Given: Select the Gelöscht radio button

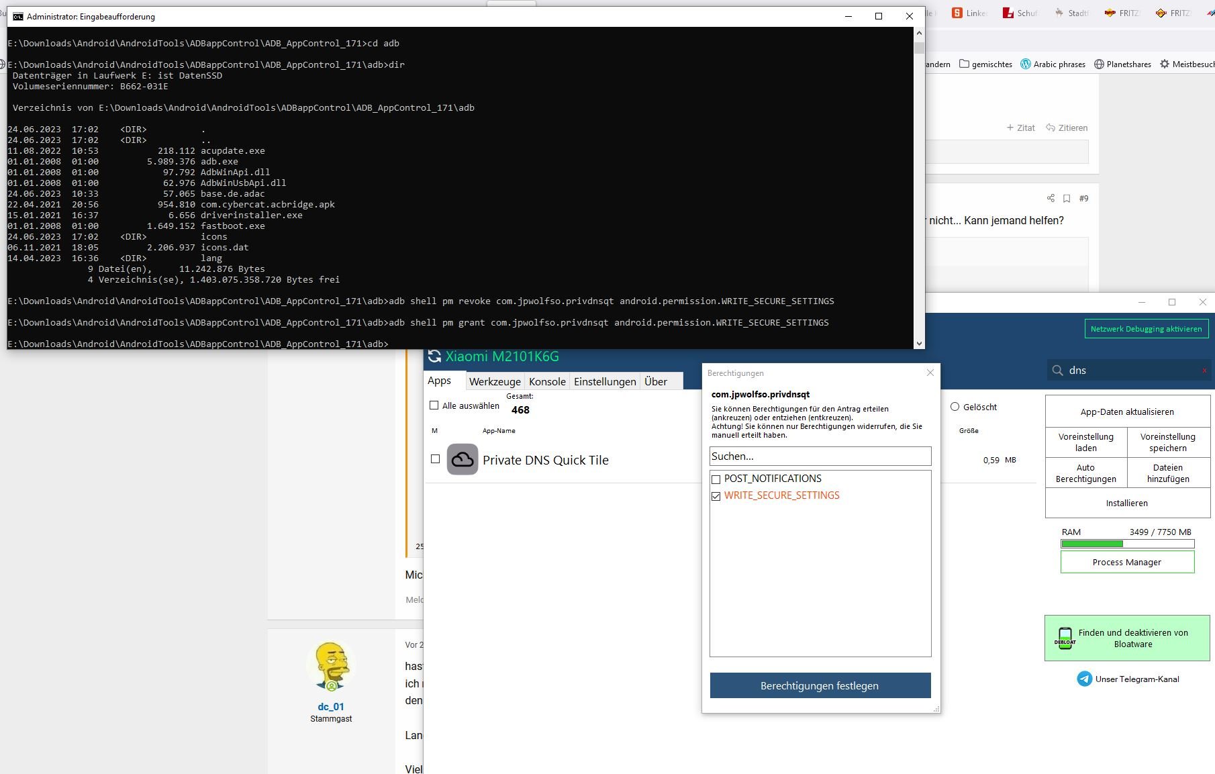Looking at the screenshot, I should [955, 407].
